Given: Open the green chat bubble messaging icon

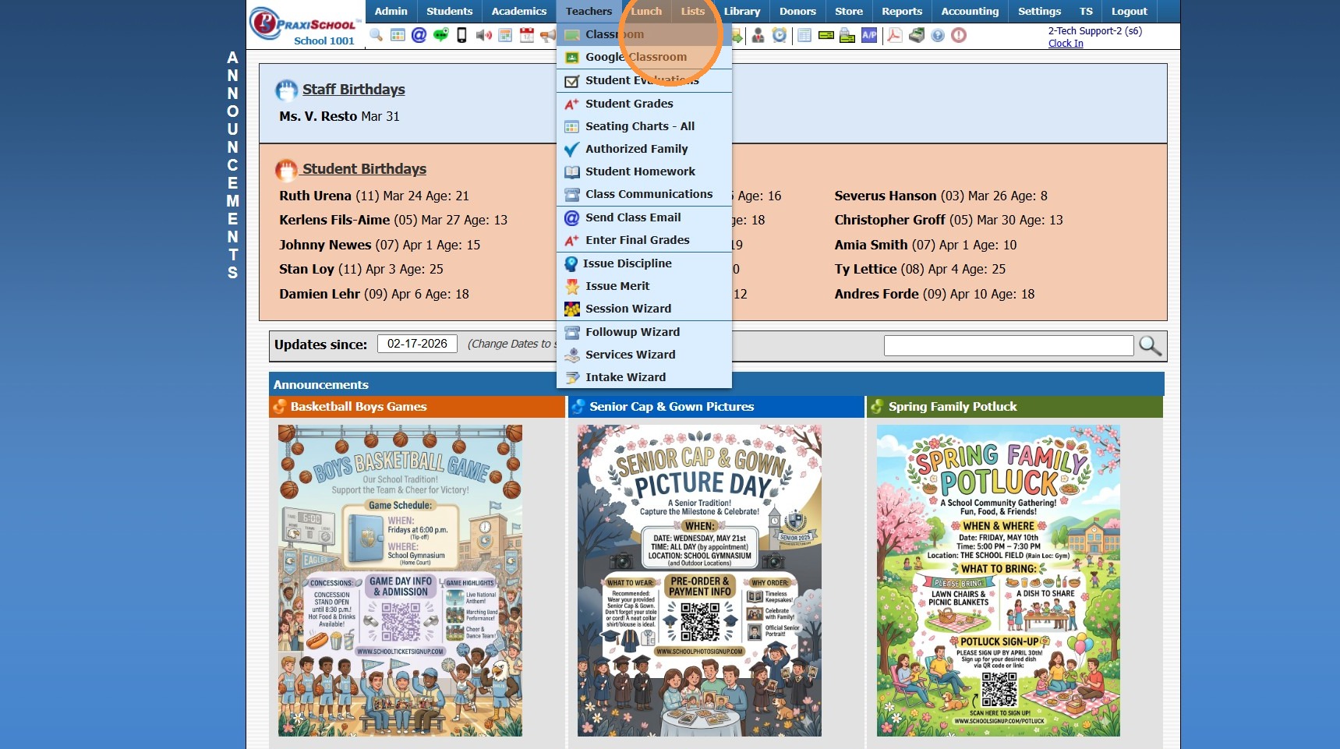Looking at the screenshot, I should 440,35.
